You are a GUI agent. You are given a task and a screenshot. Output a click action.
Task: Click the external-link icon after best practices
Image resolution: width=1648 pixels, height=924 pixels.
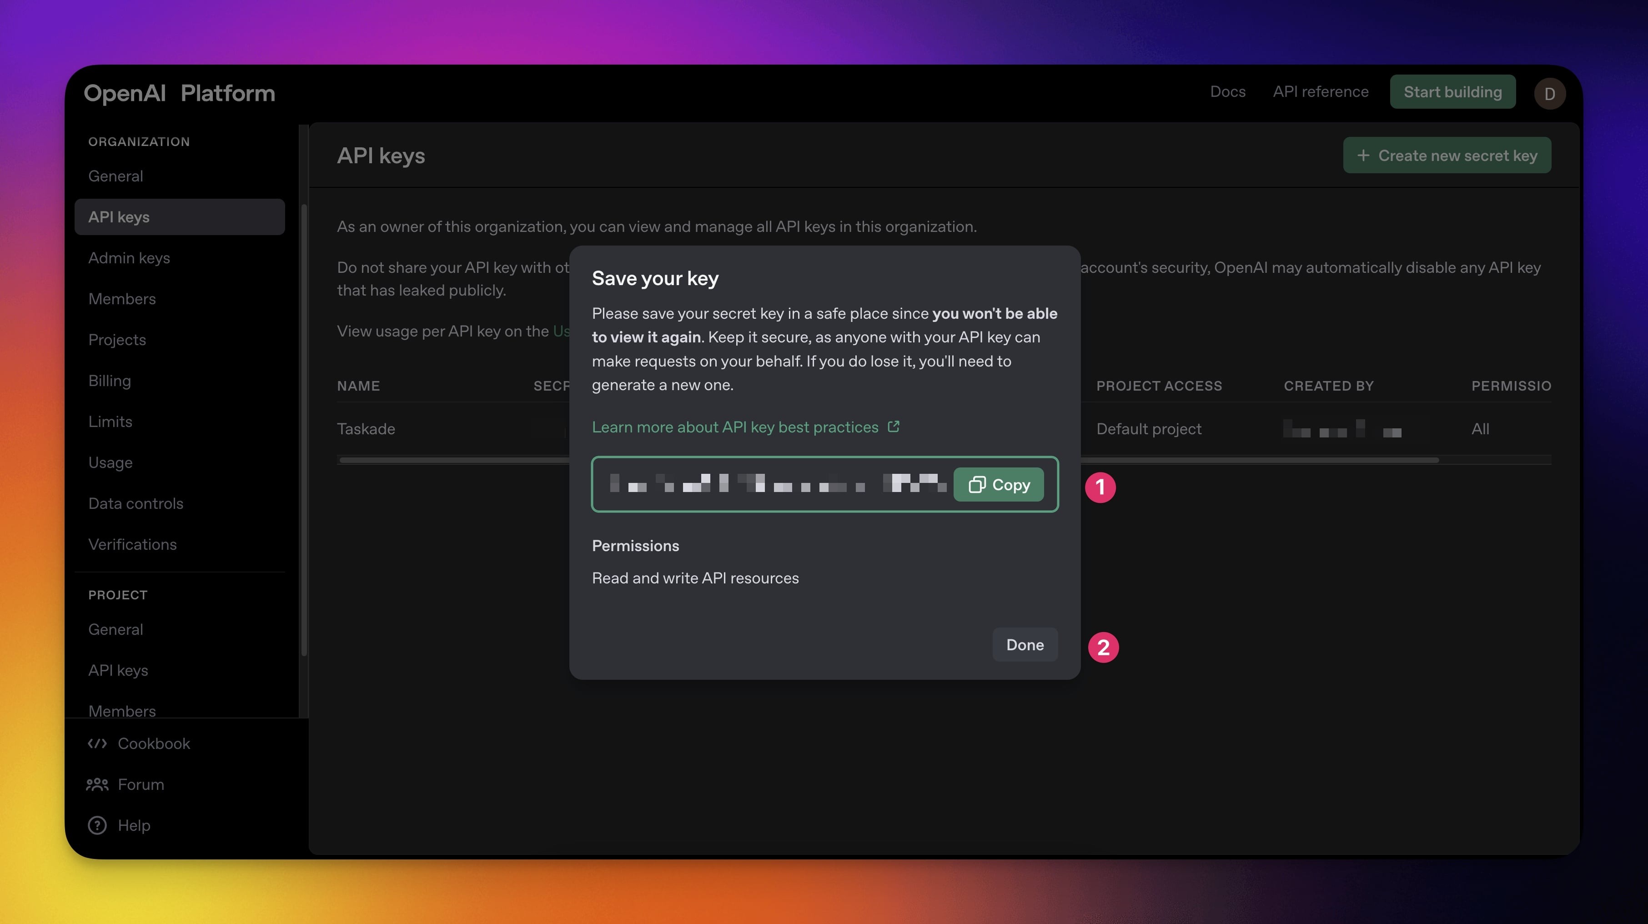point(894,426)
